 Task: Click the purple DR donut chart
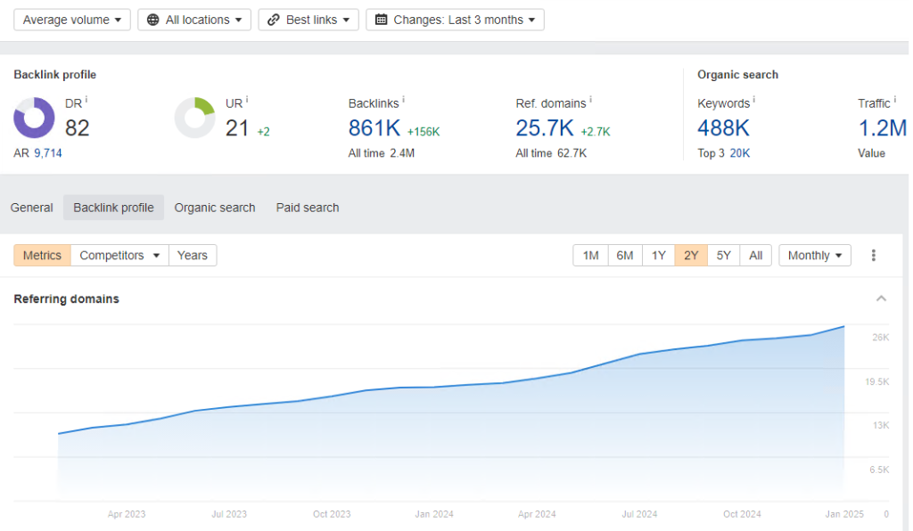[x=34, y=118]
